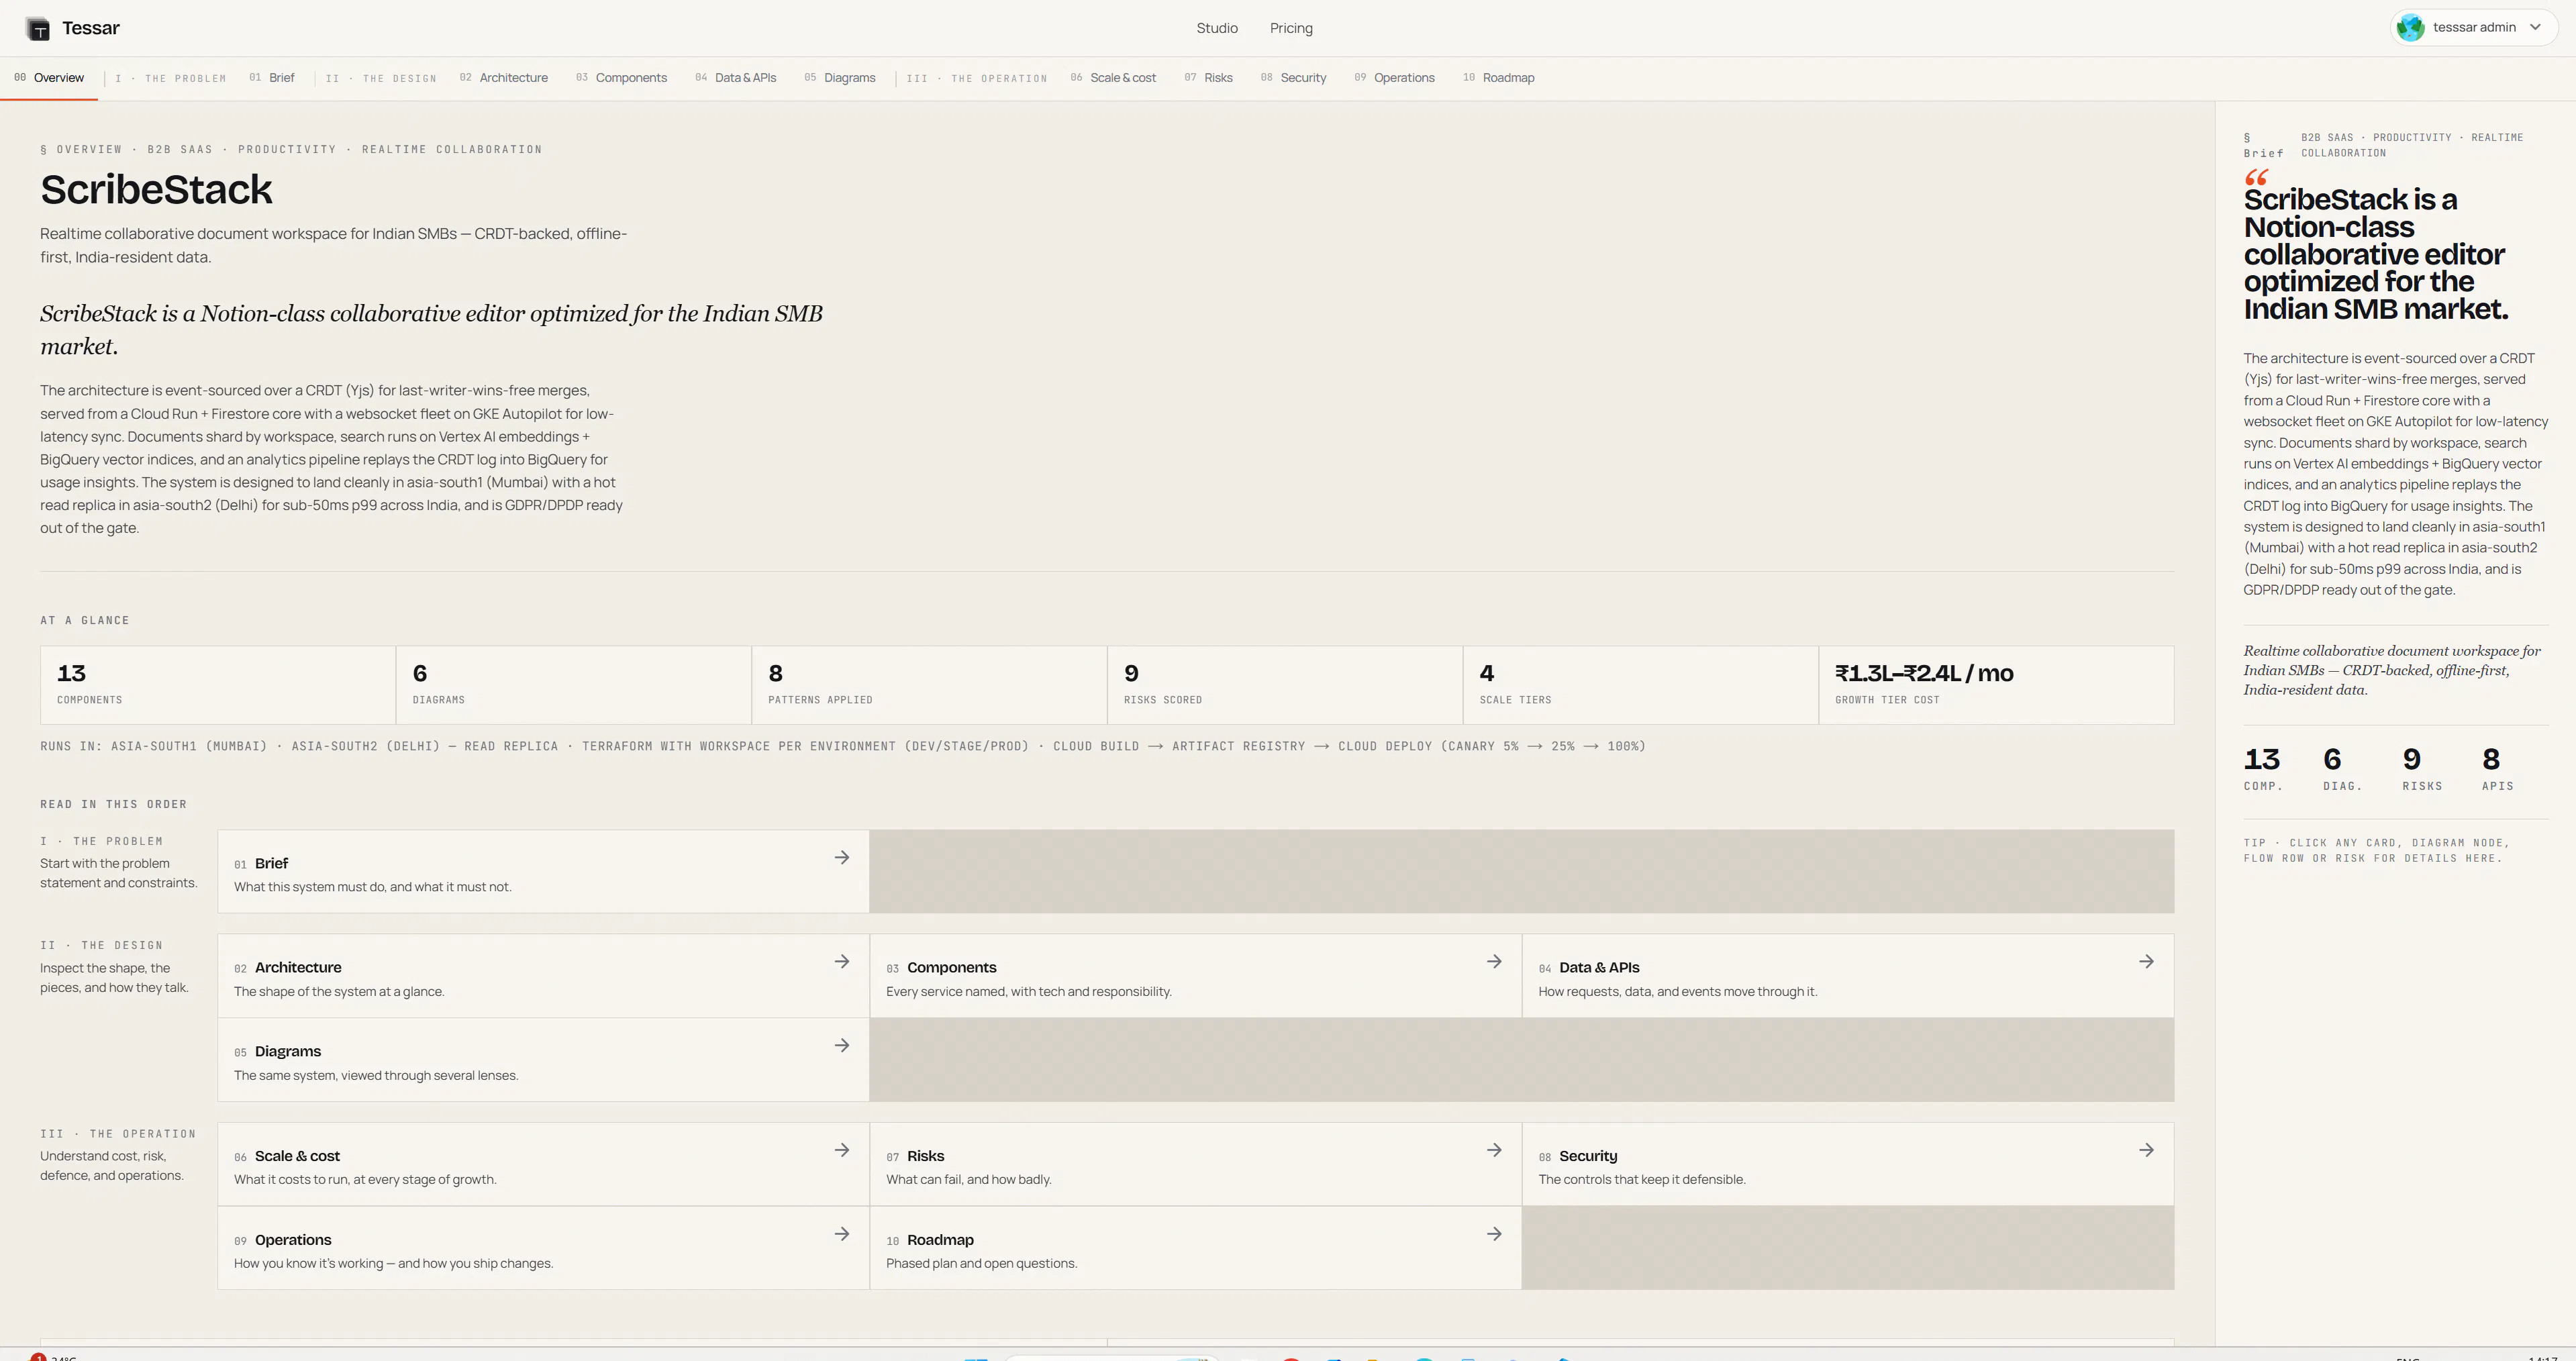Click the arrow on the Roadmap card
The width and height of the screenshot is (2576, 1361).
point(1494,1235)
